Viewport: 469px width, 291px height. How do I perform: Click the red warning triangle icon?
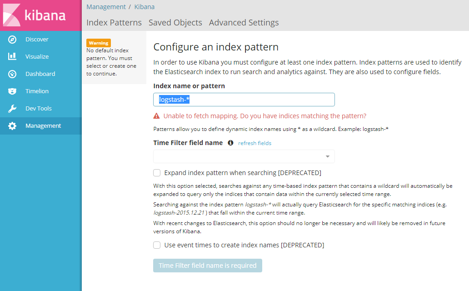pos(156,116)
